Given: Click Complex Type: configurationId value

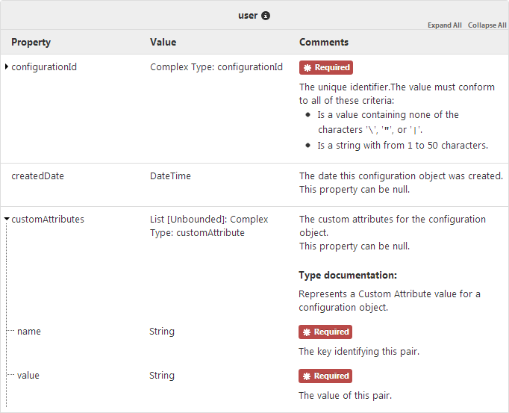Looking at the screenshot, I should 216,67.
